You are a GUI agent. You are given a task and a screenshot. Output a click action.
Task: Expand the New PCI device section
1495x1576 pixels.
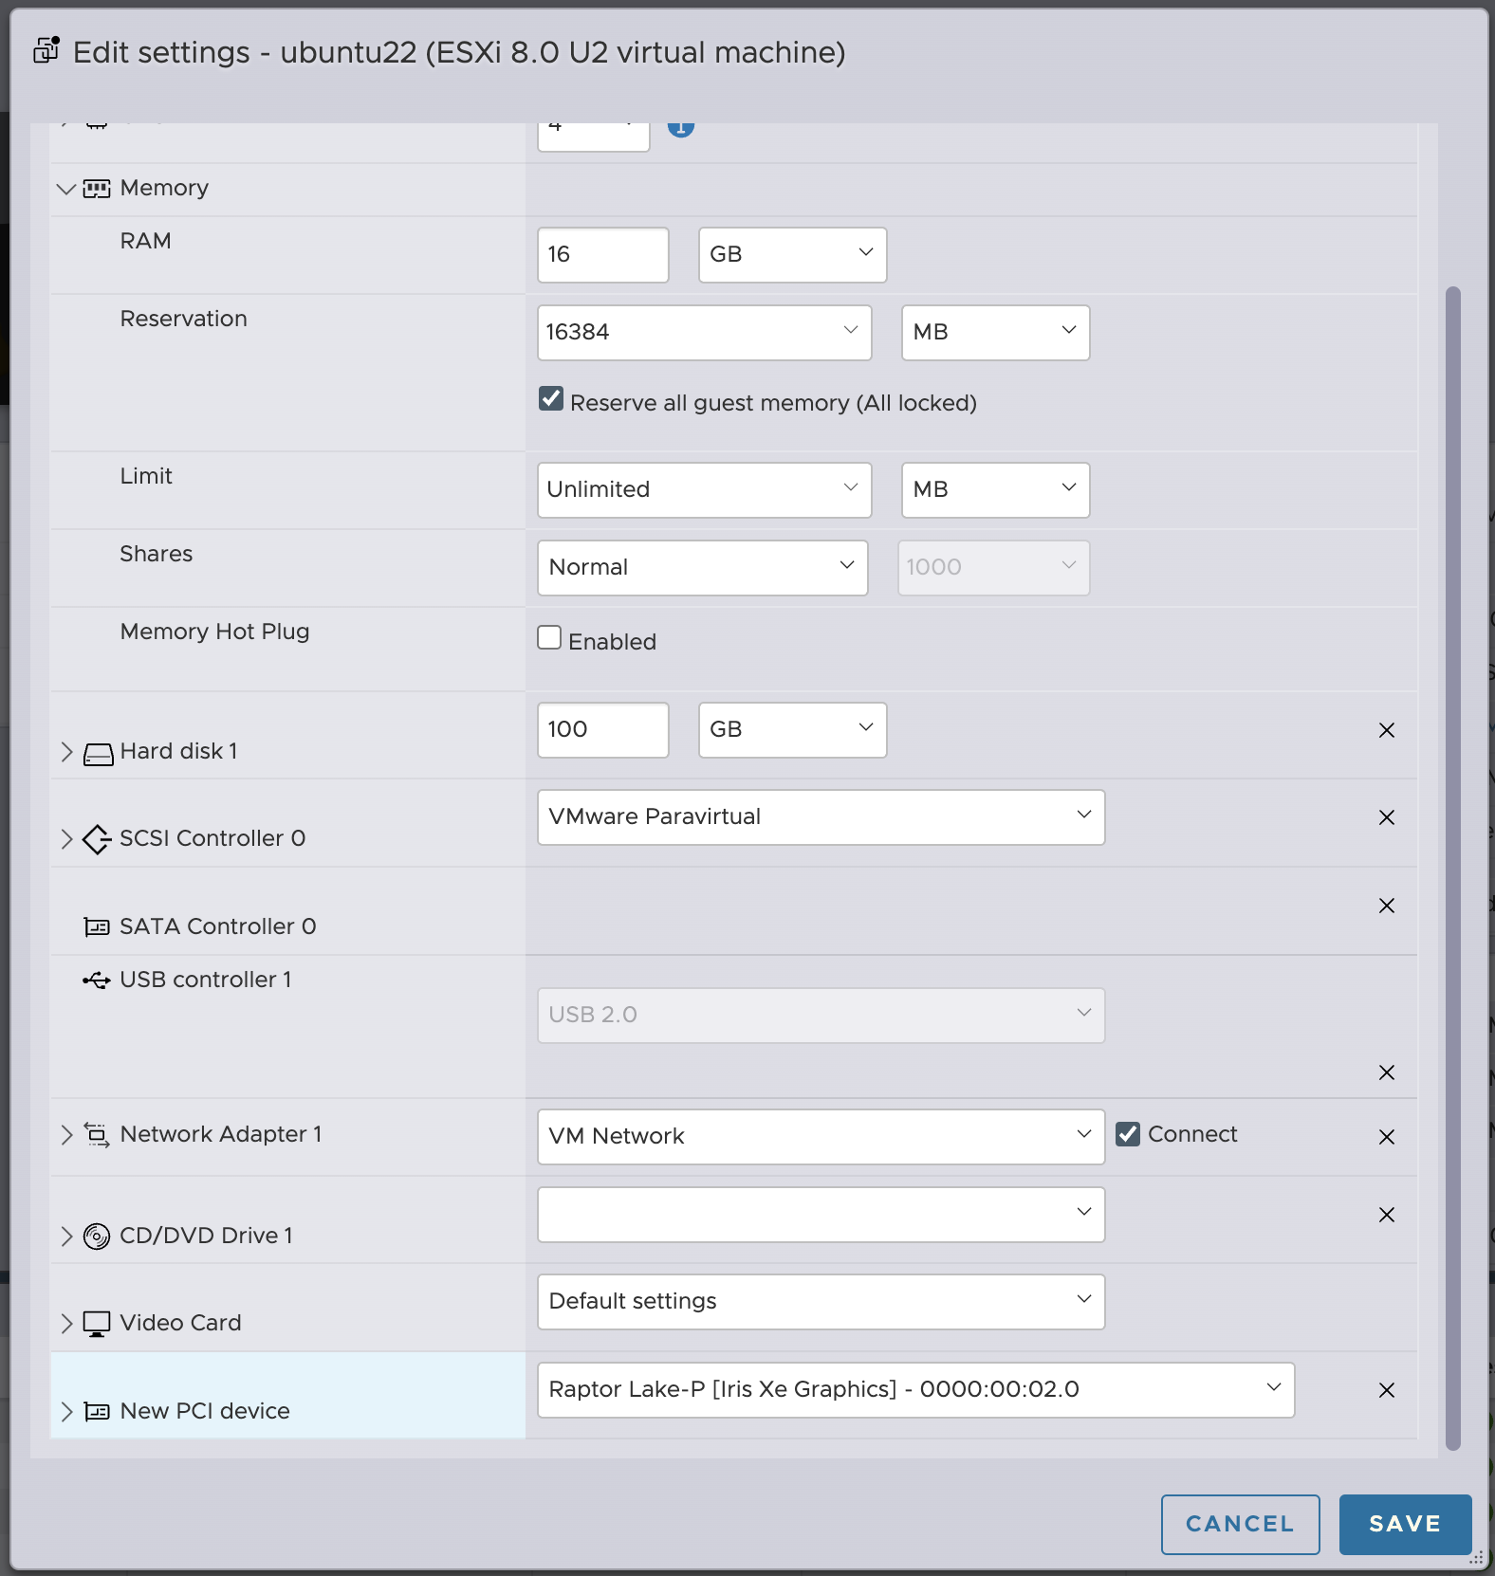pos(66,1412)
